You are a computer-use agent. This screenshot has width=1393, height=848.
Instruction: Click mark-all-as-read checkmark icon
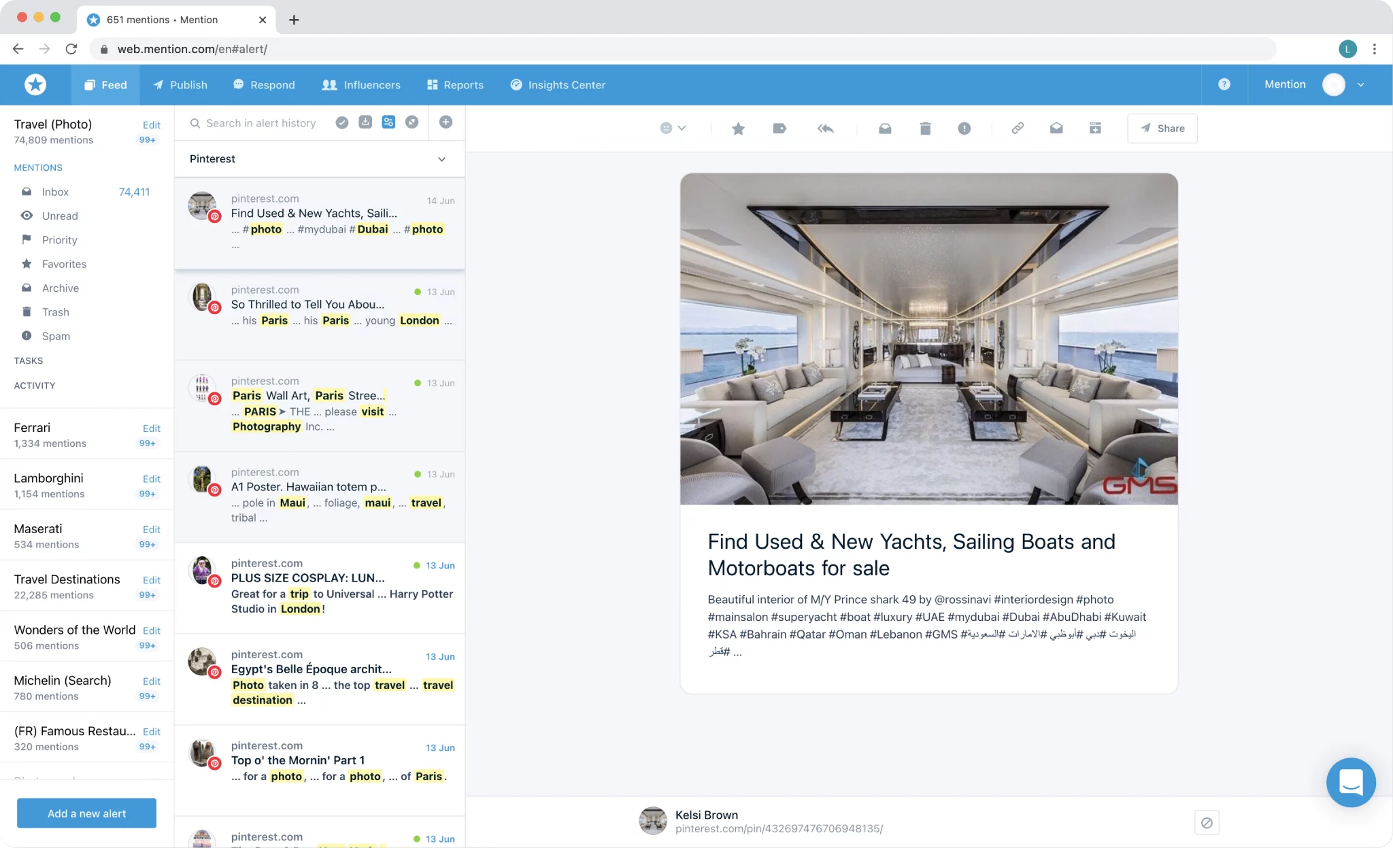342,122
